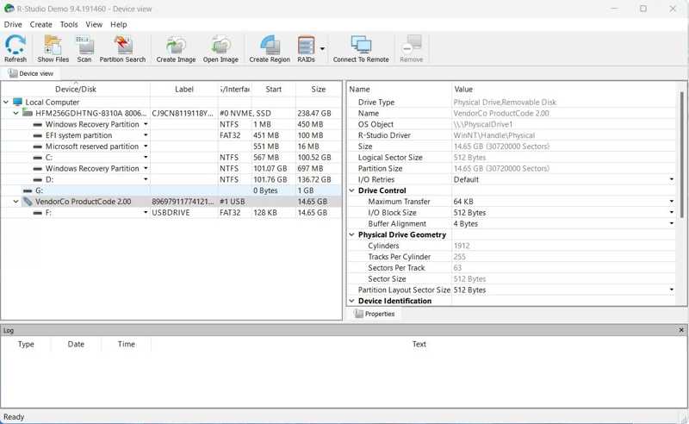Collapse the Drive Control property group
Viewport: 689px width, 424px height.
point(352,190)
